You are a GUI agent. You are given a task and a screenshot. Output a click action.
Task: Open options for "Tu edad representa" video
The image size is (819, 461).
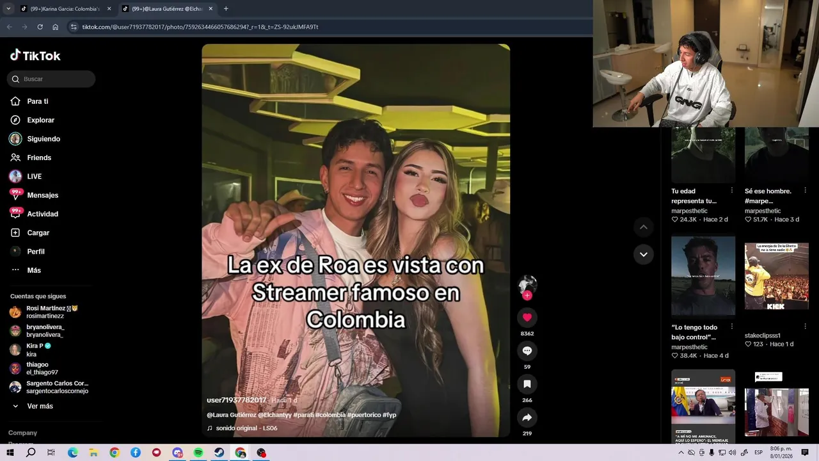pyautogui.click(x=732, y=191)
